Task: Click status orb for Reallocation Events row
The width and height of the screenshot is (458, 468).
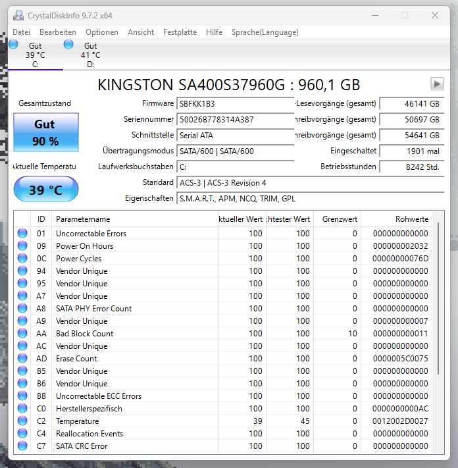Action: pos(22,433)
